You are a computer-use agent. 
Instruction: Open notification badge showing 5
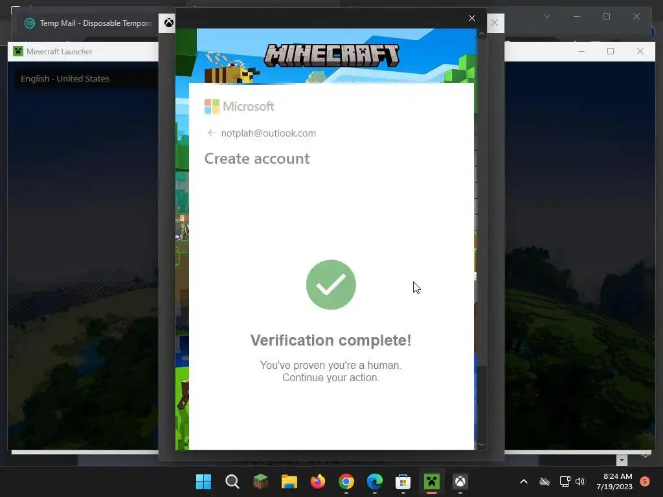click(645, 481)
